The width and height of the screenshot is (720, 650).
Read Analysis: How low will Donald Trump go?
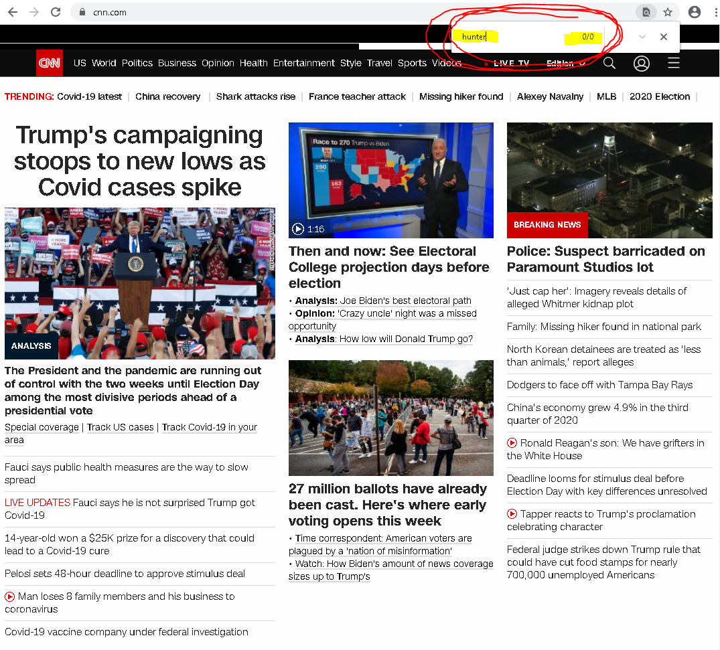coord(384,339)
